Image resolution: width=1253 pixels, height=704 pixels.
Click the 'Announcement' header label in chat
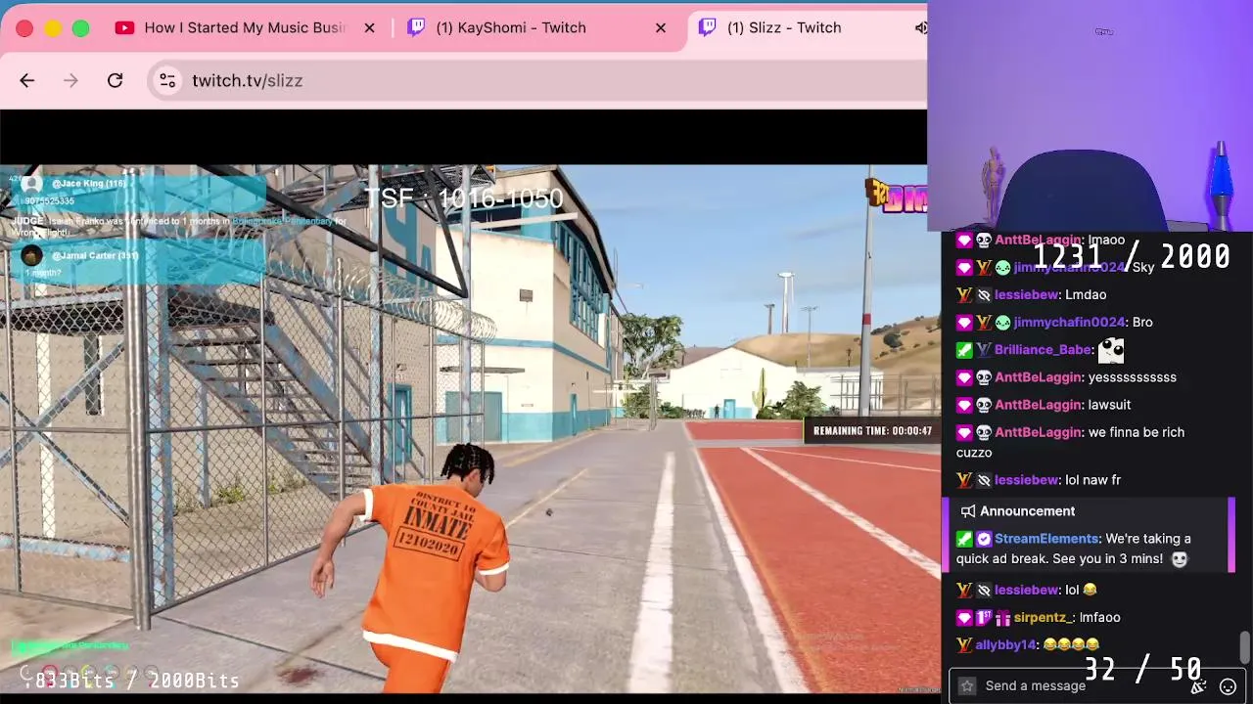(x=1027, y=511)
